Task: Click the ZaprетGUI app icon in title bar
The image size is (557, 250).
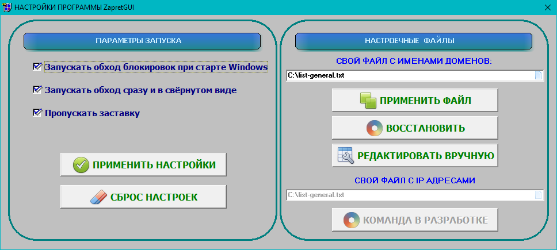Action: (7, 7)
